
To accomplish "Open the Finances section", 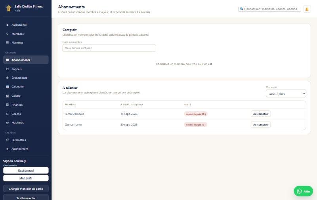I will pyautogui.click(x=26, y=105).
